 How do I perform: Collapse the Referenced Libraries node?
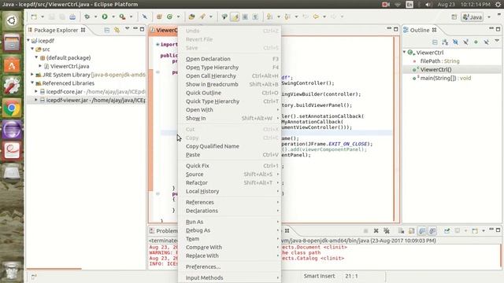tap(32, 83)
